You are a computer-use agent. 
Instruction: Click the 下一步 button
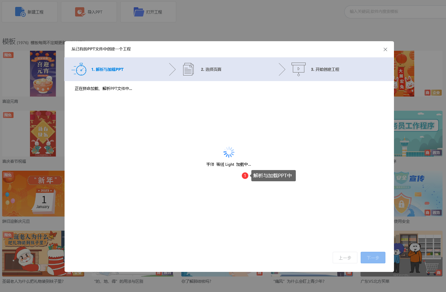click(x=373, y=258)
